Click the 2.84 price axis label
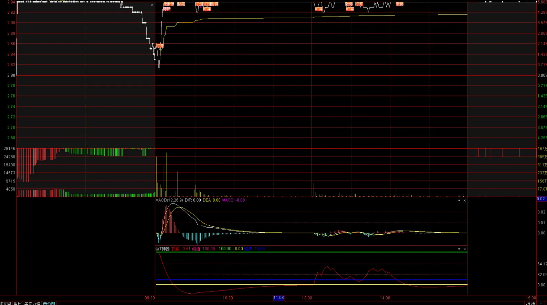 point(11,54)
